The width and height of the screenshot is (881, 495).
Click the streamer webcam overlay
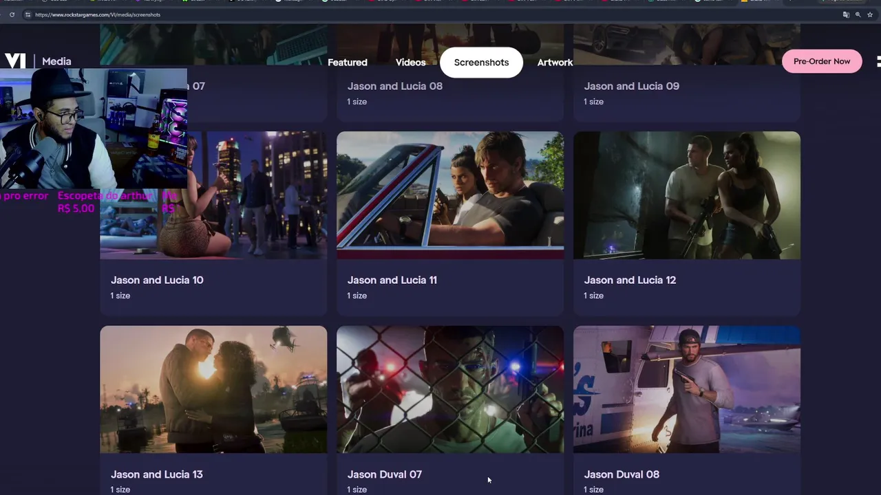tap(94, 129)
